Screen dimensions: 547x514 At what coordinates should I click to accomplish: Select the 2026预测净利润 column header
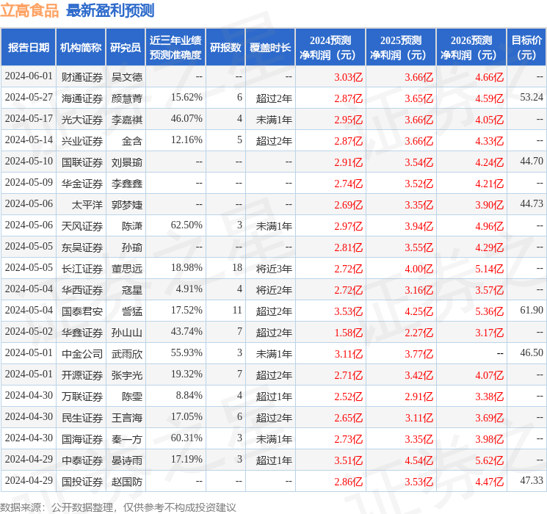click(471, 48)
